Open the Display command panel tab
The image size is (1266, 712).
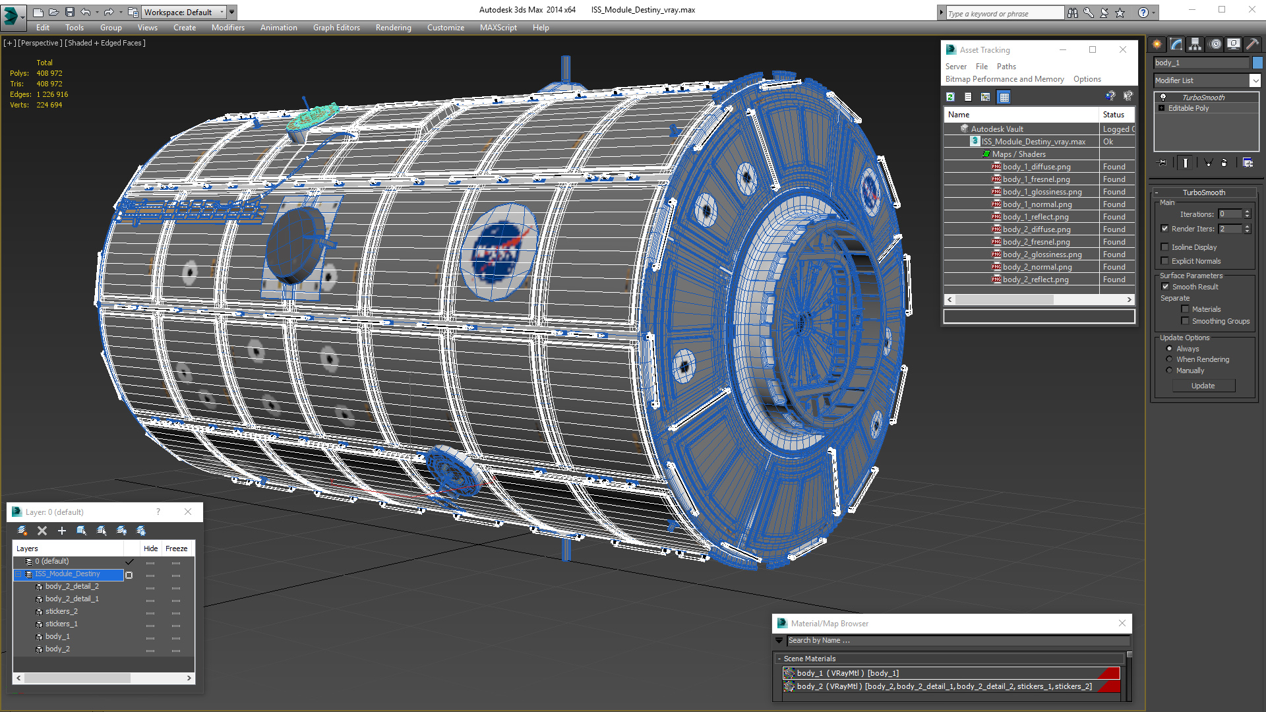1233,44
